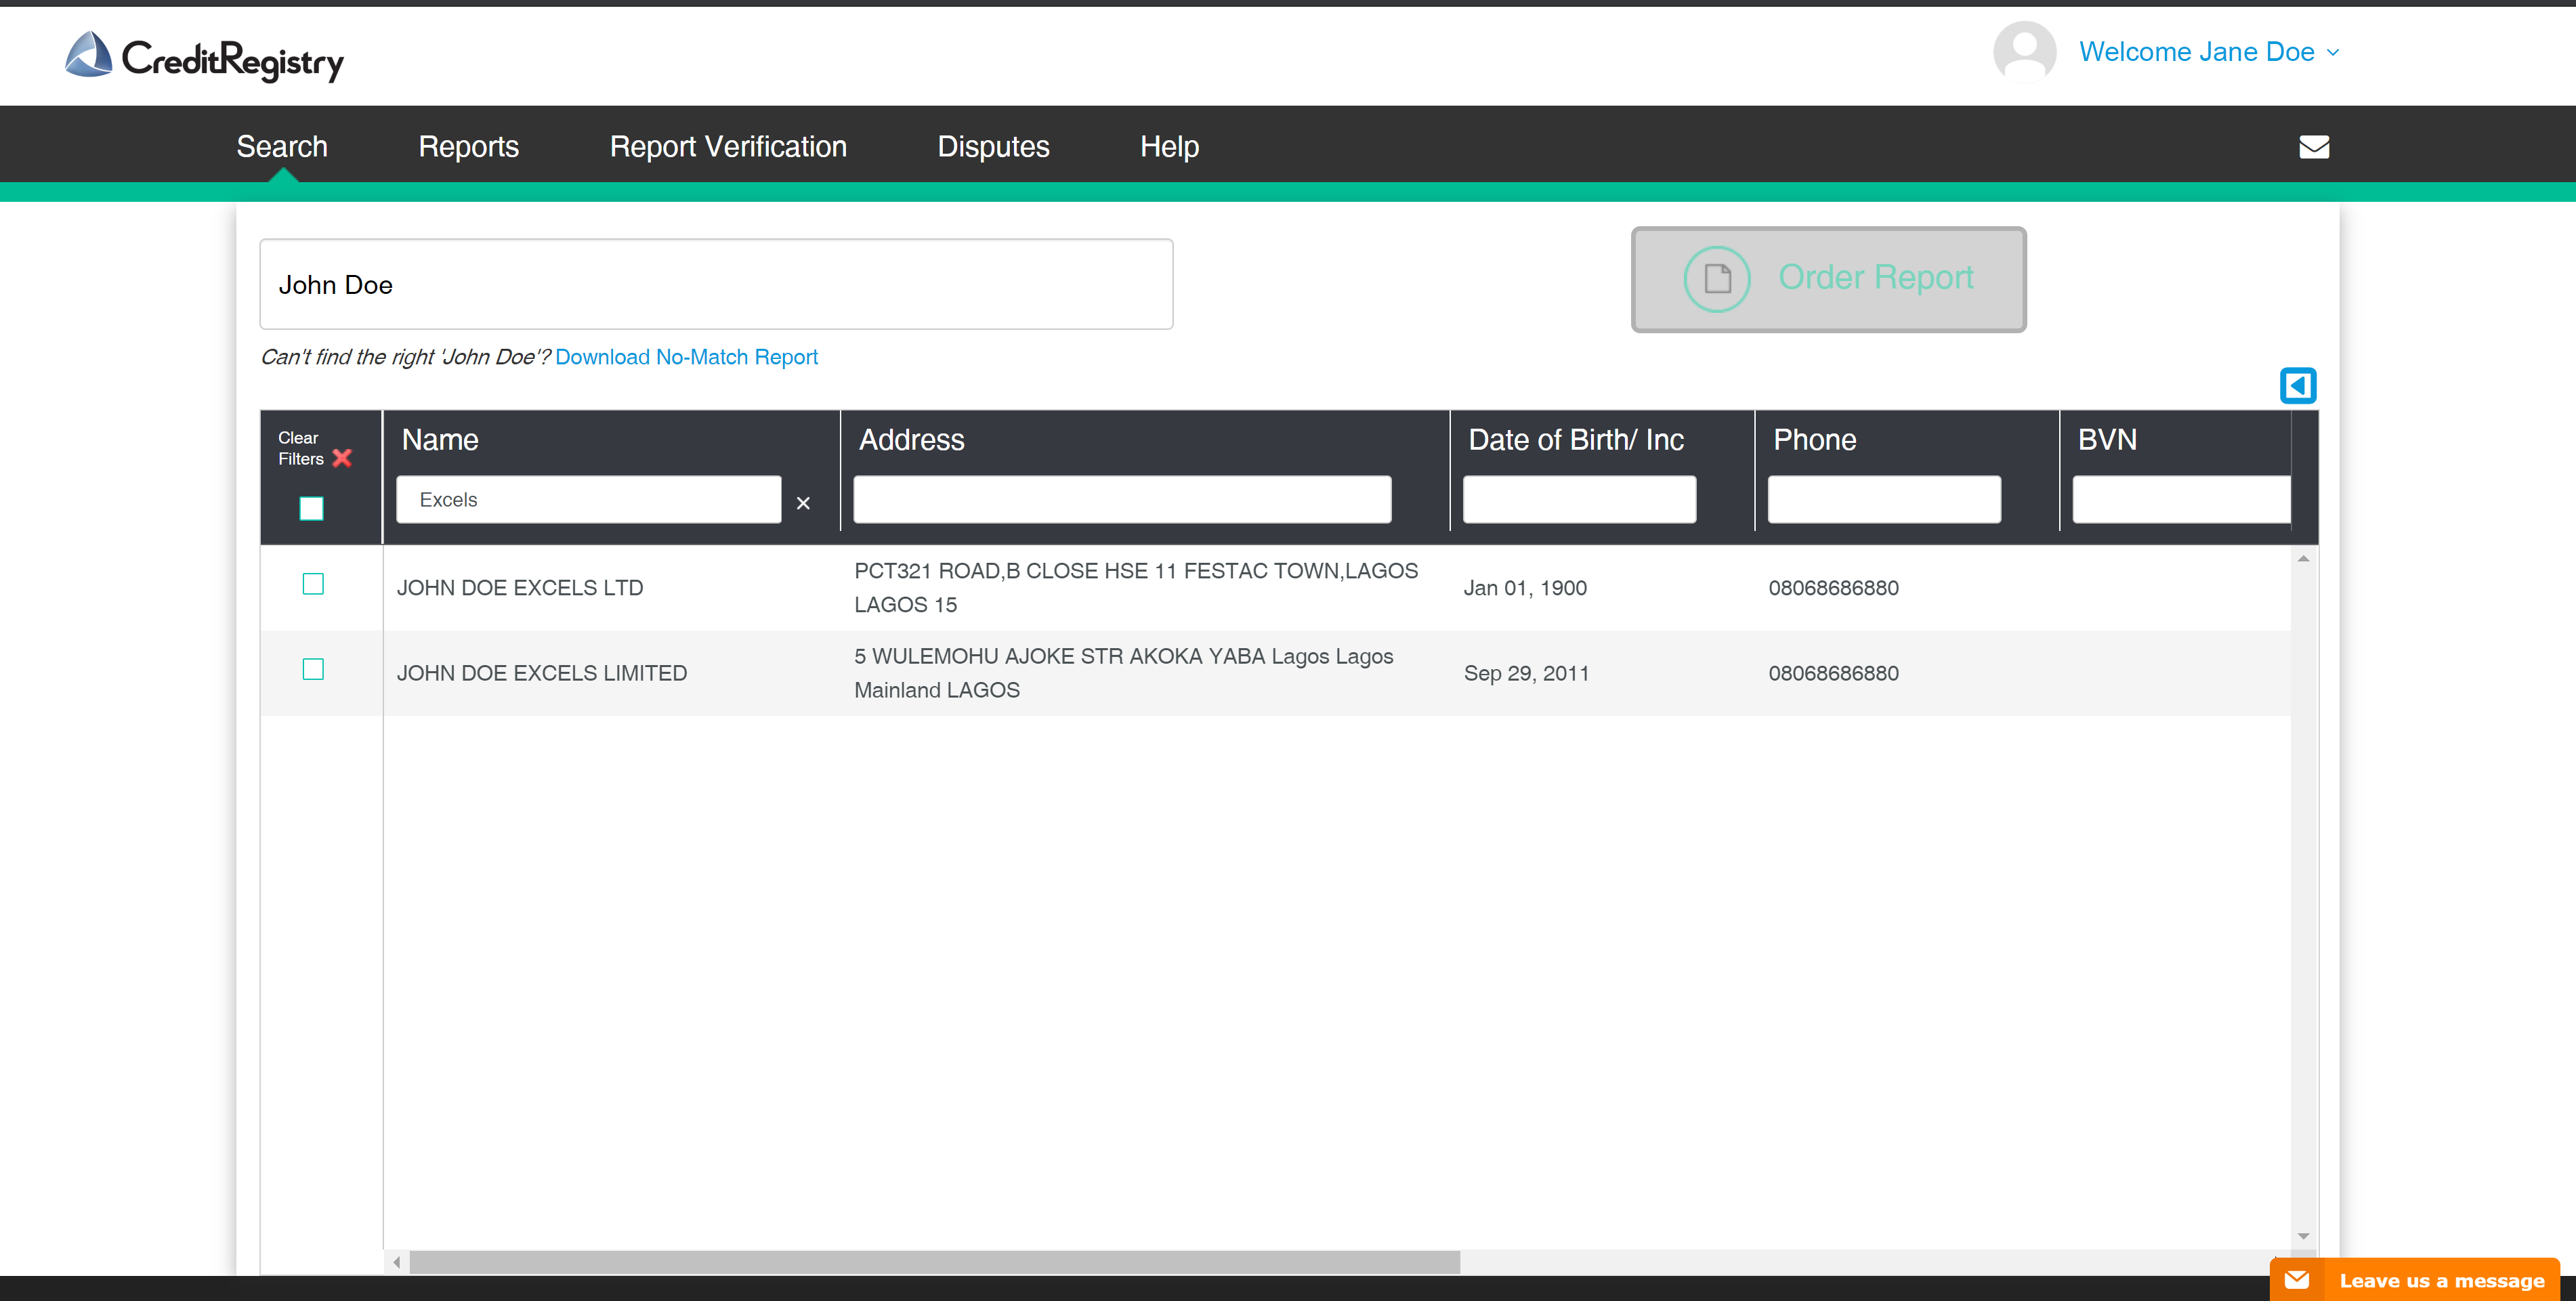Screen dimensions: 2576x1301
Task: Click the horizontal scrollbar thumb
Action: click(934, 1262)
